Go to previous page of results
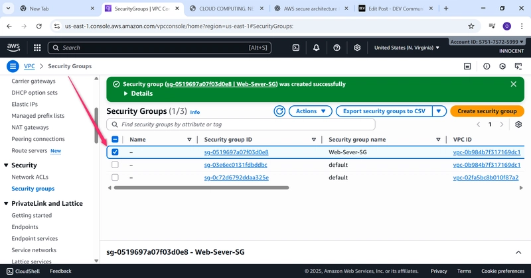This screenshot has height=278, width=531. click(479, 124)
